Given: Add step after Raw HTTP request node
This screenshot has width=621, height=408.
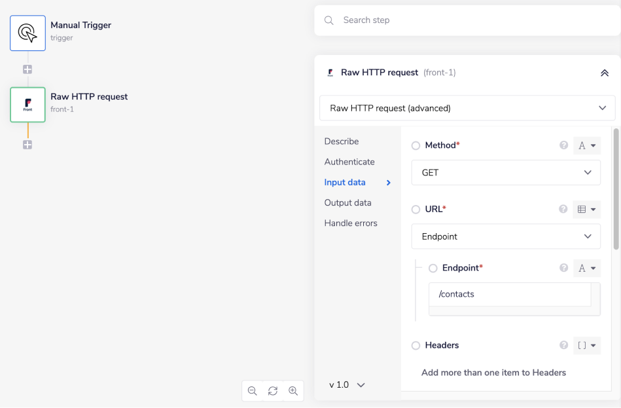Looking at the screenshot, I should 27,145.
